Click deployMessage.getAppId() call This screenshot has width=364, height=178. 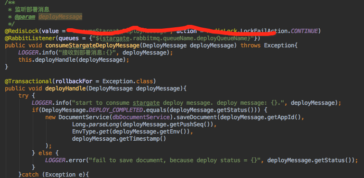pyautogui.click(x=260, y=117)
